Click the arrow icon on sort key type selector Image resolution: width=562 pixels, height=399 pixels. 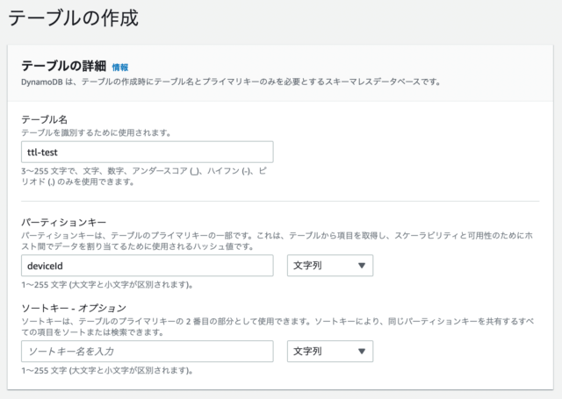point(361,352)
